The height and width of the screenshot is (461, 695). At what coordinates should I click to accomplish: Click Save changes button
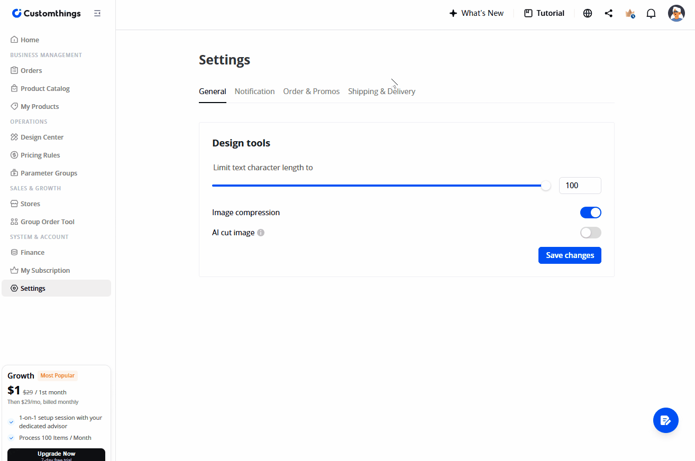coord(570,255)
